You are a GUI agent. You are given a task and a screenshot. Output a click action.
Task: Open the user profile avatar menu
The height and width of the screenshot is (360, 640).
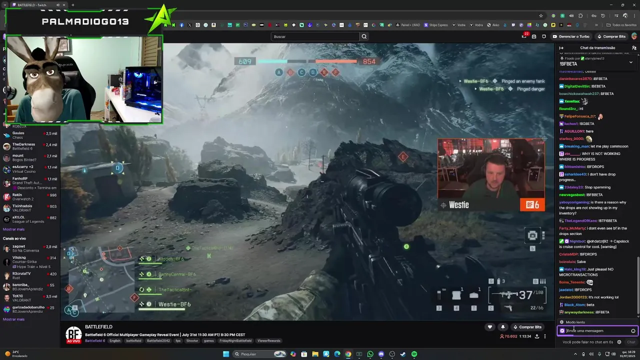tap(634, 36)
